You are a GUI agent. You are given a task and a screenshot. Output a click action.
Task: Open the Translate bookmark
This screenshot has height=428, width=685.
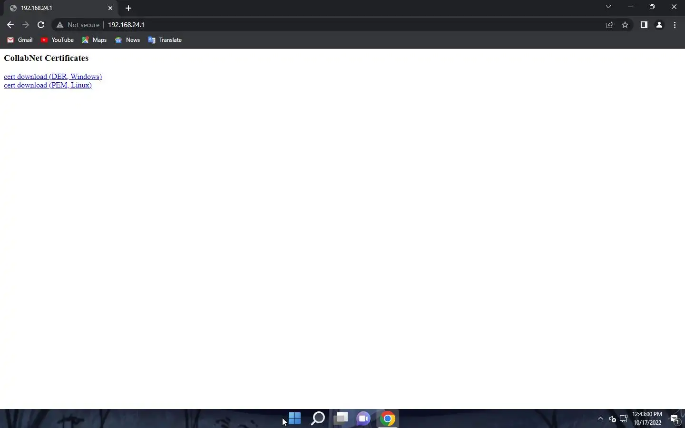[x=165, y=40]
